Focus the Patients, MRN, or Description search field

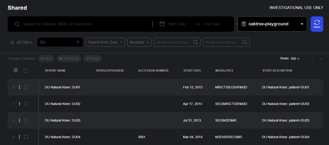click(82, 24)
